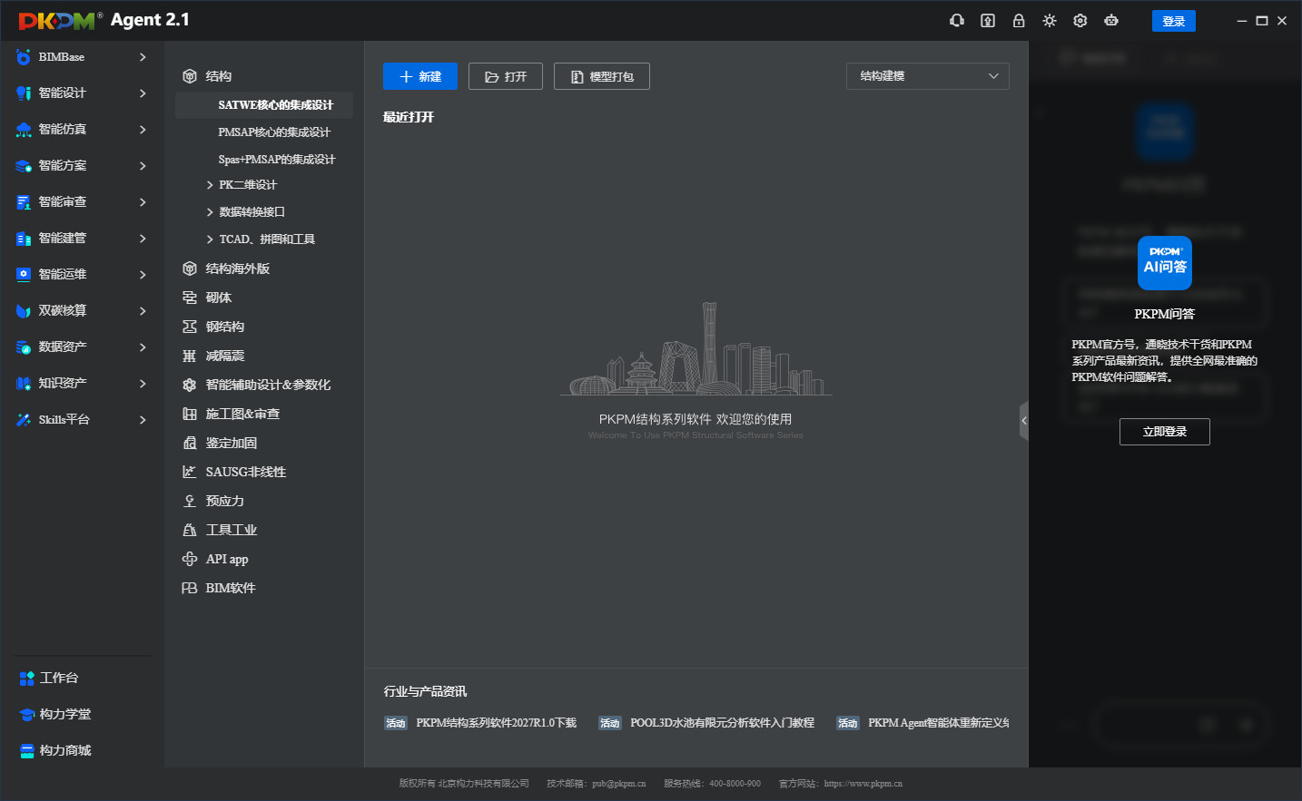Expand the 数据转换接口 group
This screenshot has width=1302, height=801.
coord(210,212)
